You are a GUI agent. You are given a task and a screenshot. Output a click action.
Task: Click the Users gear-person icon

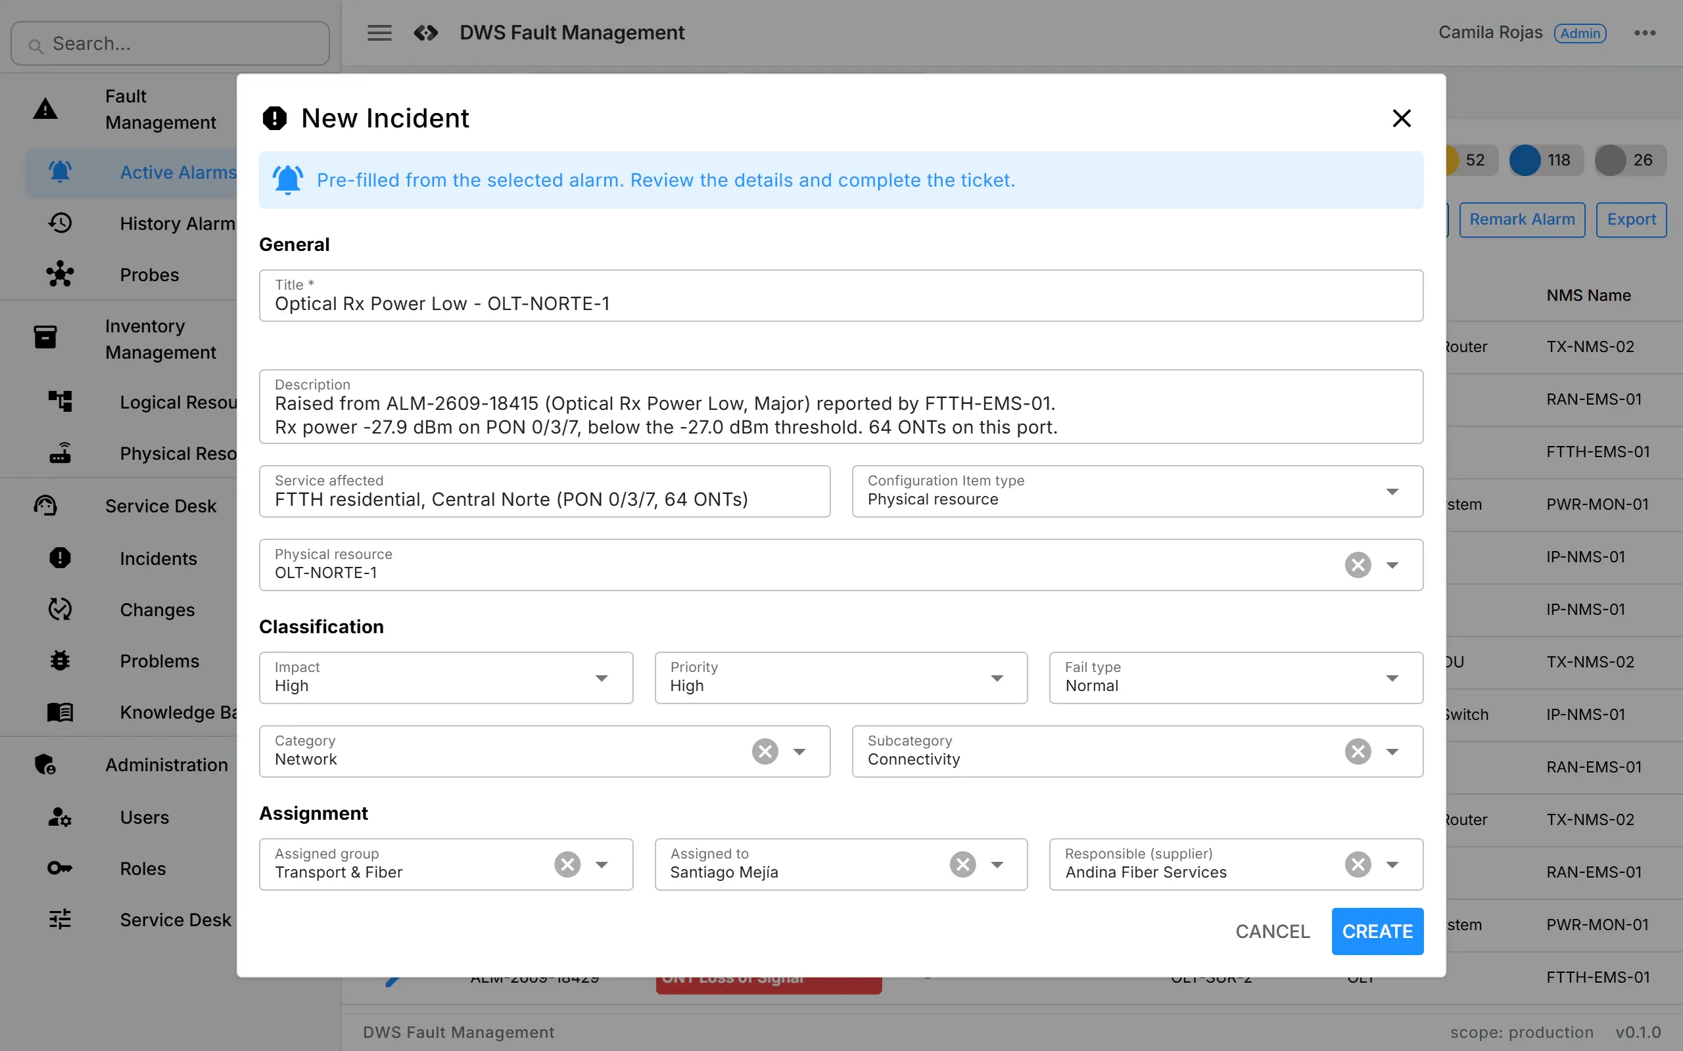60,816
